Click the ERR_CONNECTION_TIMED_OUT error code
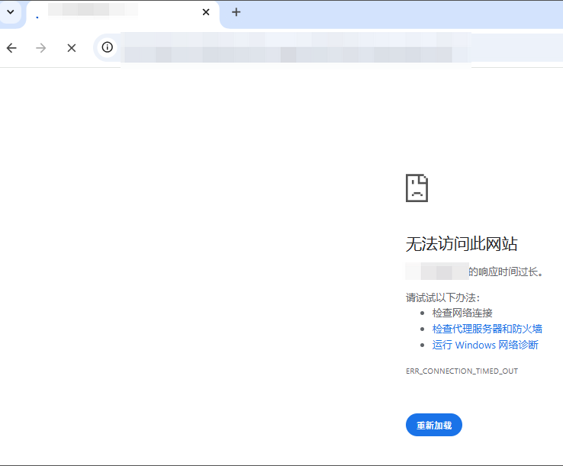The width and height of the screenshot is (563, 466). (x=462, y=371)
